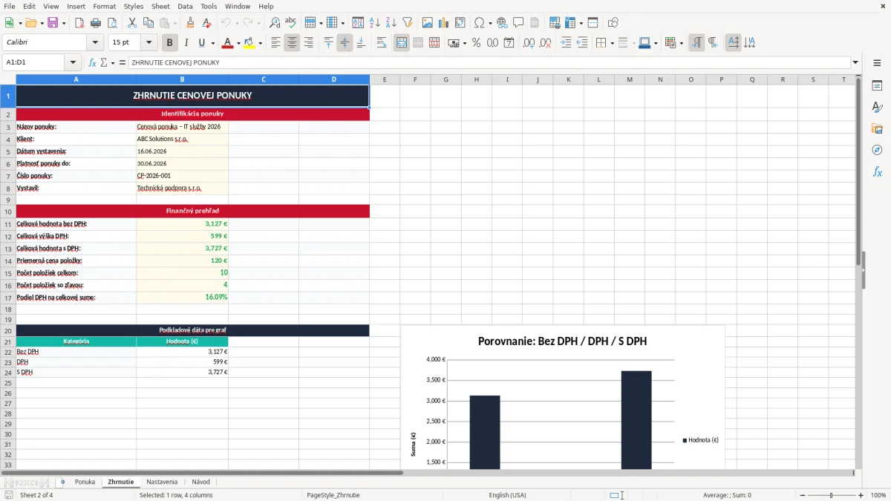The width and height of the screenshot is (891, 501).
Task: Select Clone Formatting paintbrush
Action: tap(190, 23)
